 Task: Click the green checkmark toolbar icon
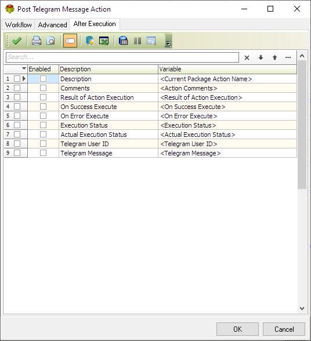[x=17, y=41]
